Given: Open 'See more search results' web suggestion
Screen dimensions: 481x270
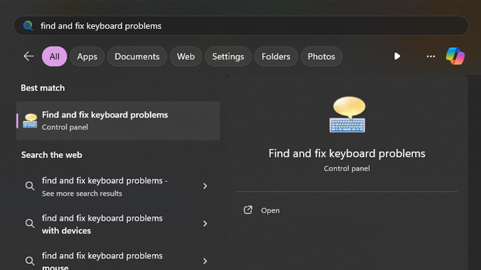Looking at the screenshot, I should (x=118, y=186).
